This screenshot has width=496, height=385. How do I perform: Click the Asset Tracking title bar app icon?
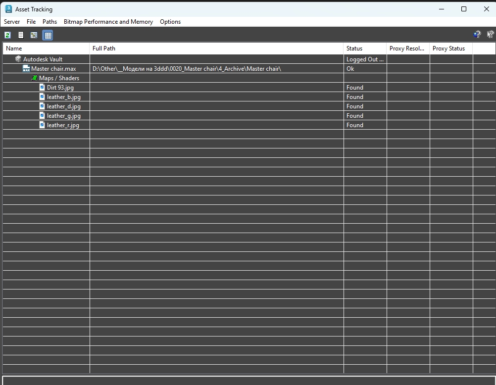pos(8,9)
